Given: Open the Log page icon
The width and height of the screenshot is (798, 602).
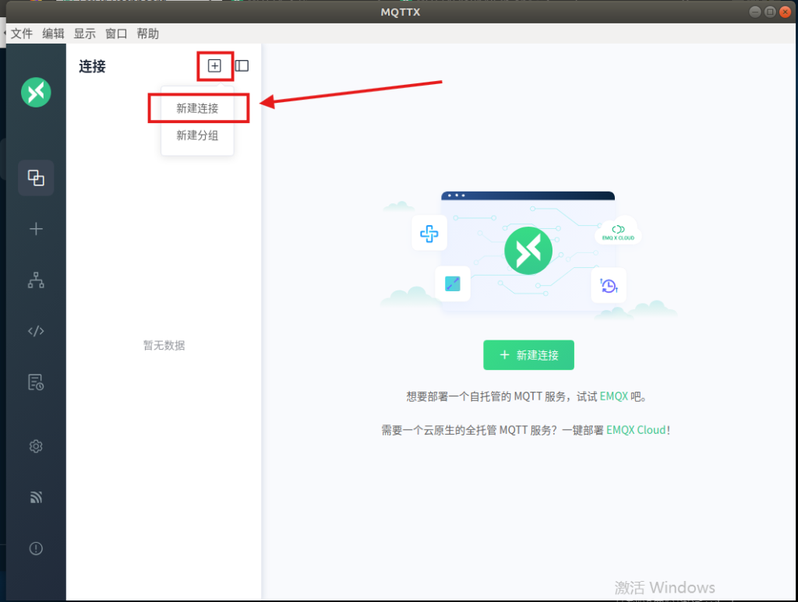Looking at the screenshot, I should (x=36, y=382).
